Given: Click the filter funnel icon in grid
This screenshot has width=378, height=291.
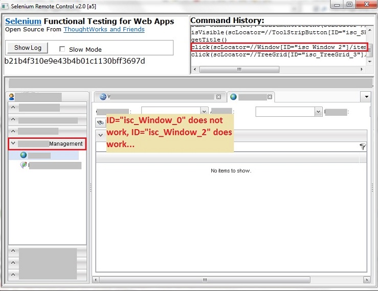Looking at the screenshot, I should (363, 147).
